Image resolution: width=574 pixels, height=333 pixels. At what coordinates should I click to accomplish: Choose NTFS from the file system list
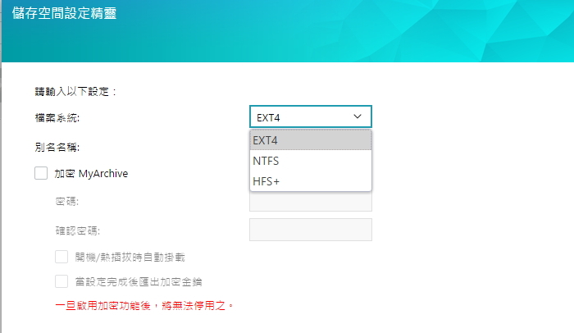pos(310,161)
